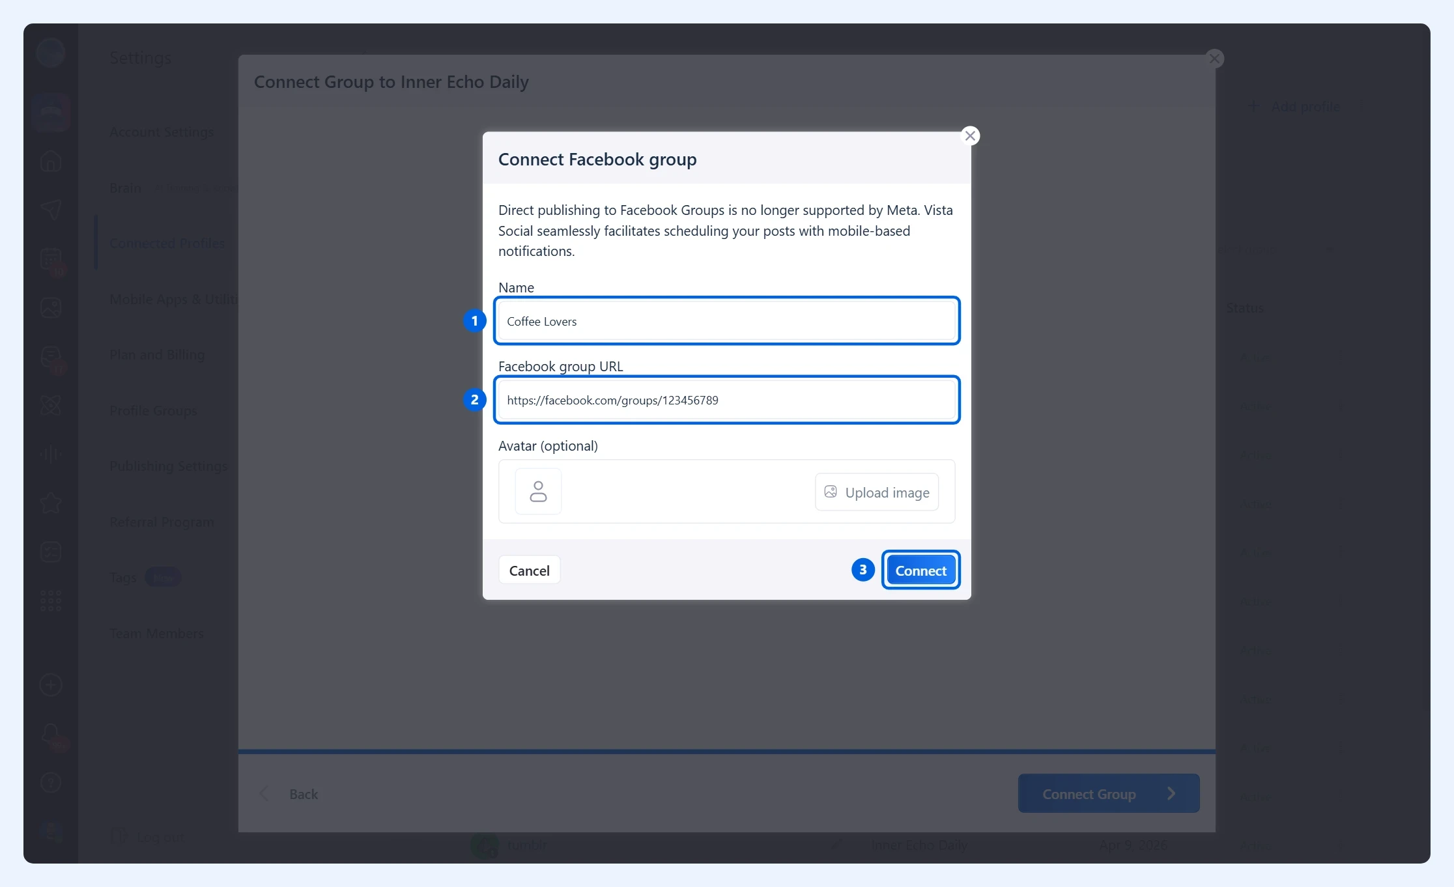The height and width of the screenshot is (887, 1454).
Task: Click the Connect Group button
Action: point(1109,793)
